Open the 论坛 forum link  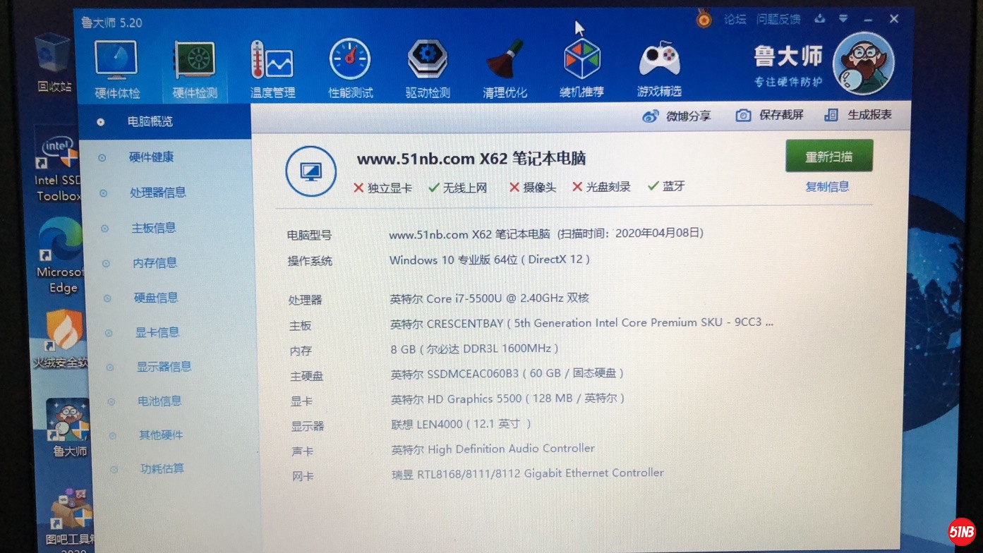click(x=735, y=20)
